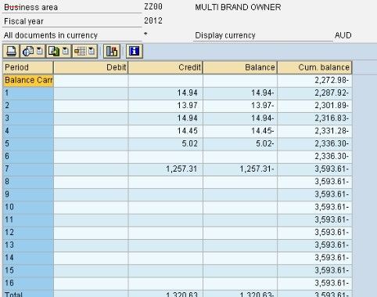377x297 pixels.
Task: Select period 13 row header
Action: click(x=28, y=245)
